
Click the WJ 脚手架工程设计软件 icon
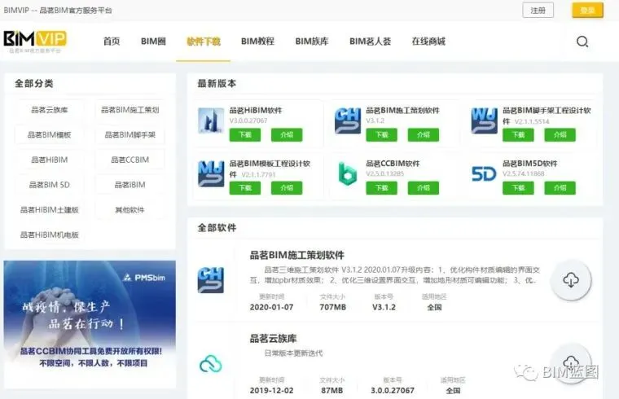(x=484, y=121)
